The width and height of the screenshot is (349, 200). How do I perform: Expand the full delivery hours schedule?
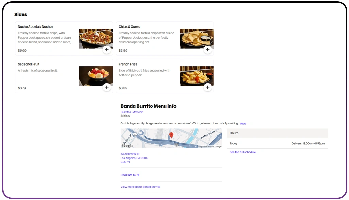242,152
